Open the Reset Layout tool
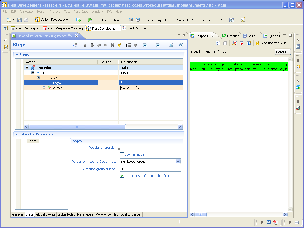The width and height of the screenshot is (304, 228). point(157,20)
